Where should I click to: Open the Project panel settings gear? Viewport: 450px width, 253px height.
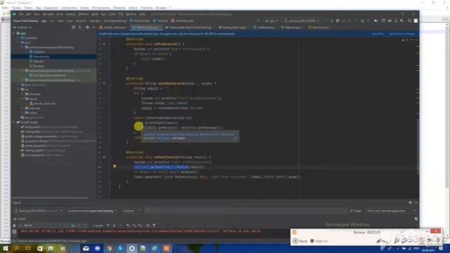tap(87, 27)
